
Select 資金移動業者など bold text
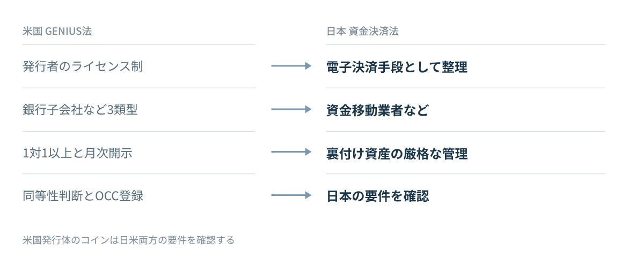click(378, 110)
